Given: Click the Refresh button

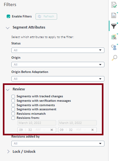Looking at the screenshot, I should (46, 16).
